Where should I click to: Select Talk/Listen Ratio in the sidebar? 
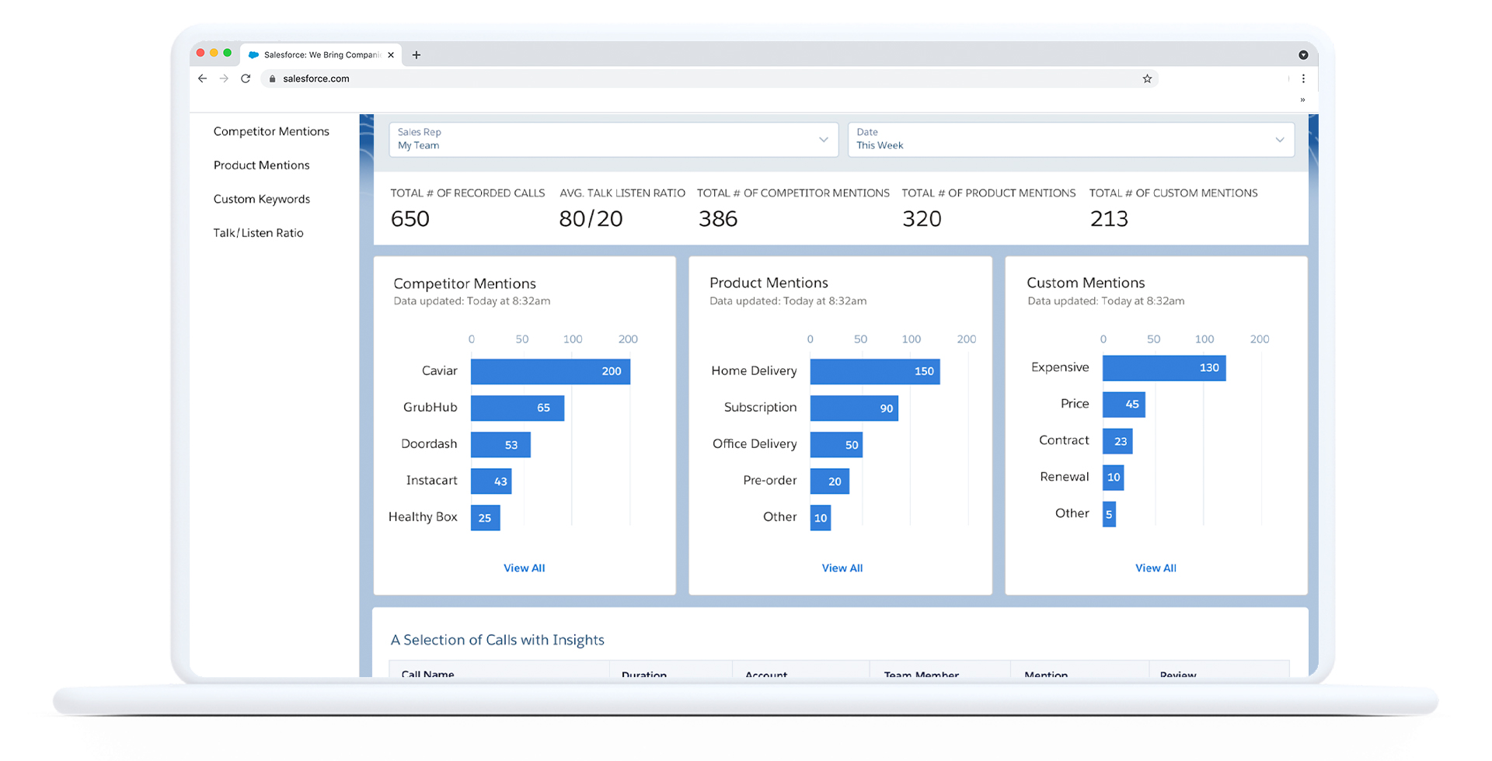[x=257, y=232]
